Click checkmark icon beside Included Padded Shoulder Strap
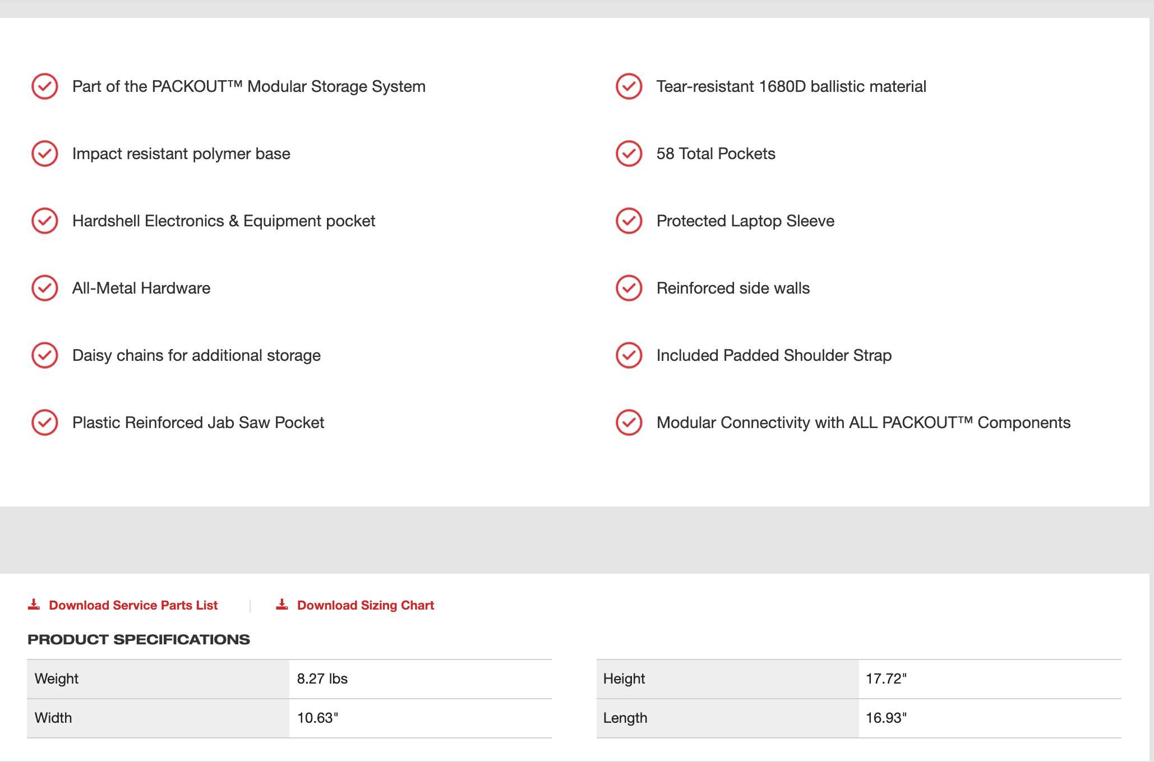 629,355
